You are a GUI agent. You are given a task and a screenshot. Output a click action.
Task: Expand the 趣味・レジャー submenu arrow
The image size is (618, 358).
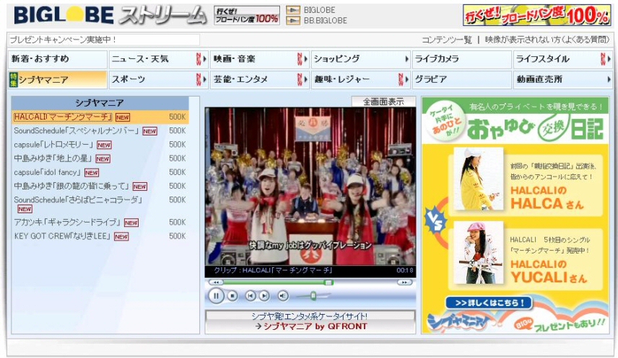406,79
